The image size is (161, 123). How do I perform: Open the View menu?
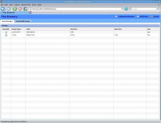11,5
